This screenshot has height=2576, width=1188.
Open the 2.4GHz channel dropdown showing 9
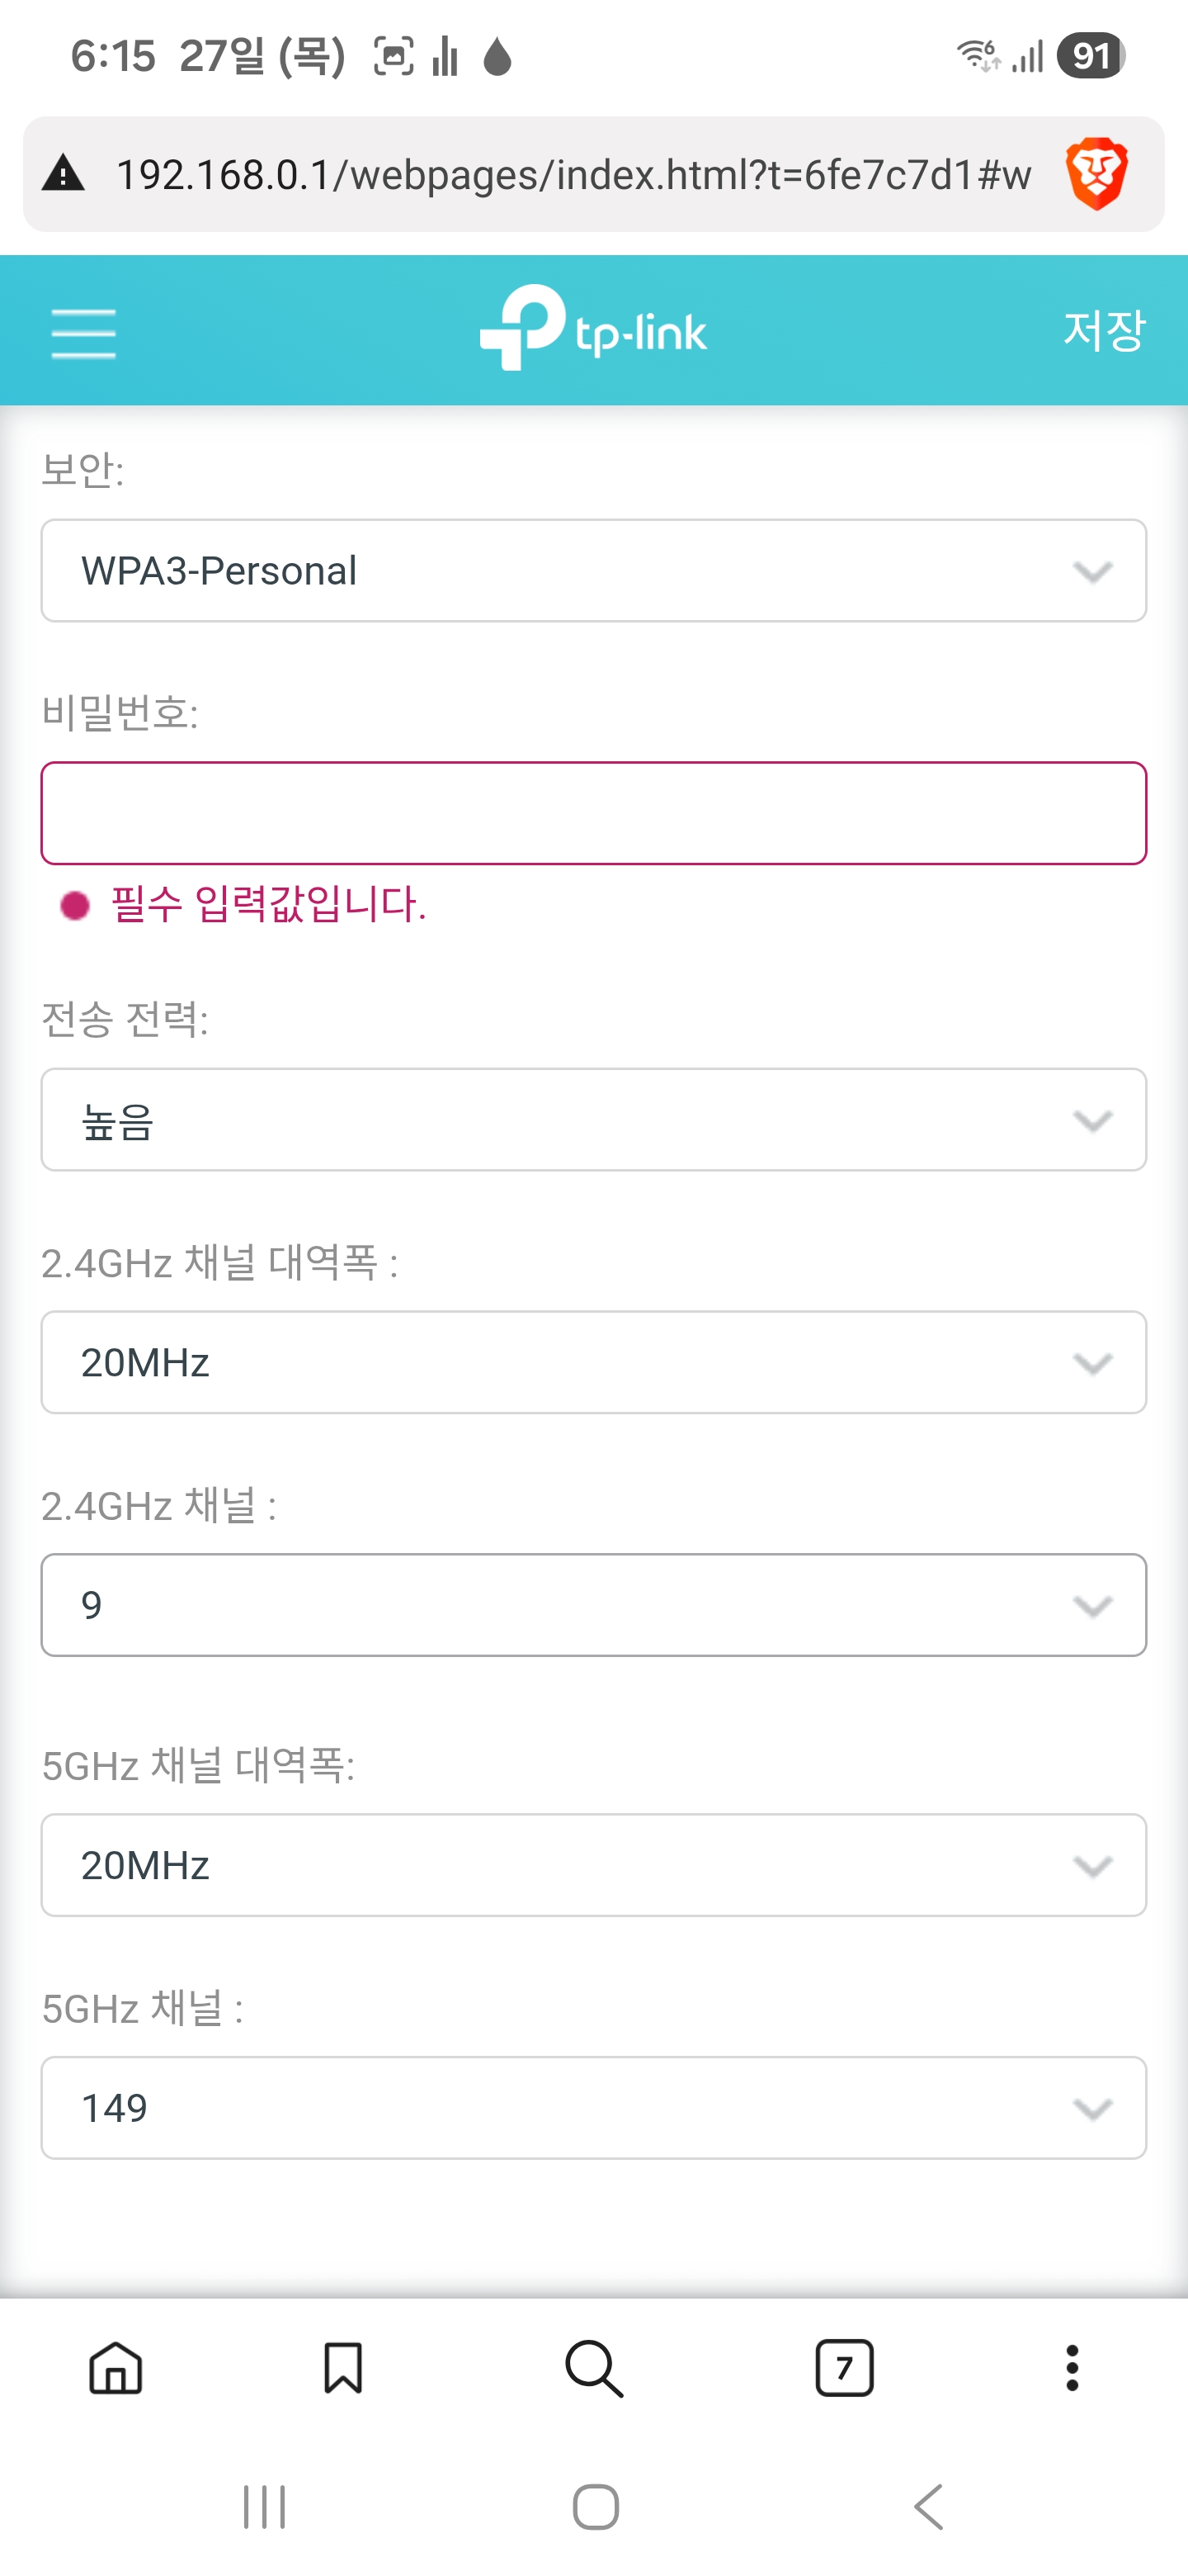593,1605
